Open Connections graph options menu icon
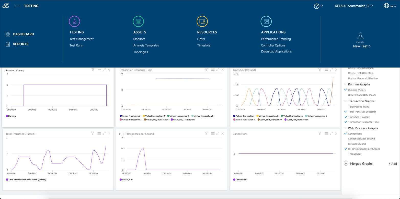Screen dimensions: 400x199 326,133
